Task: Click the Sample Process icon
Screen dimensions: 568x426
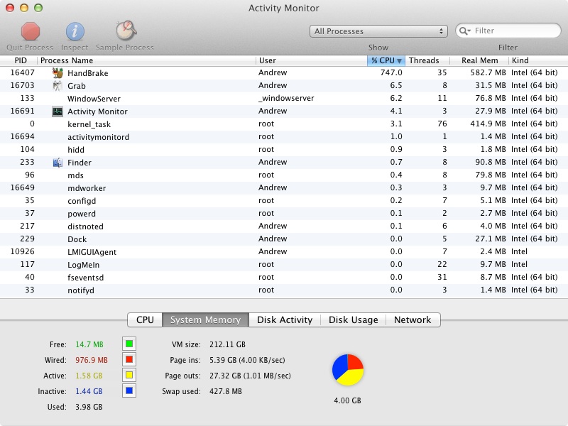Action: coord(126,31)
